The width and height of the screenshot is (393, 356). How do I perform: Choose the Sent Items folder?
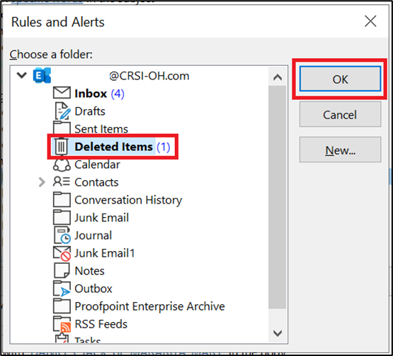101,129
